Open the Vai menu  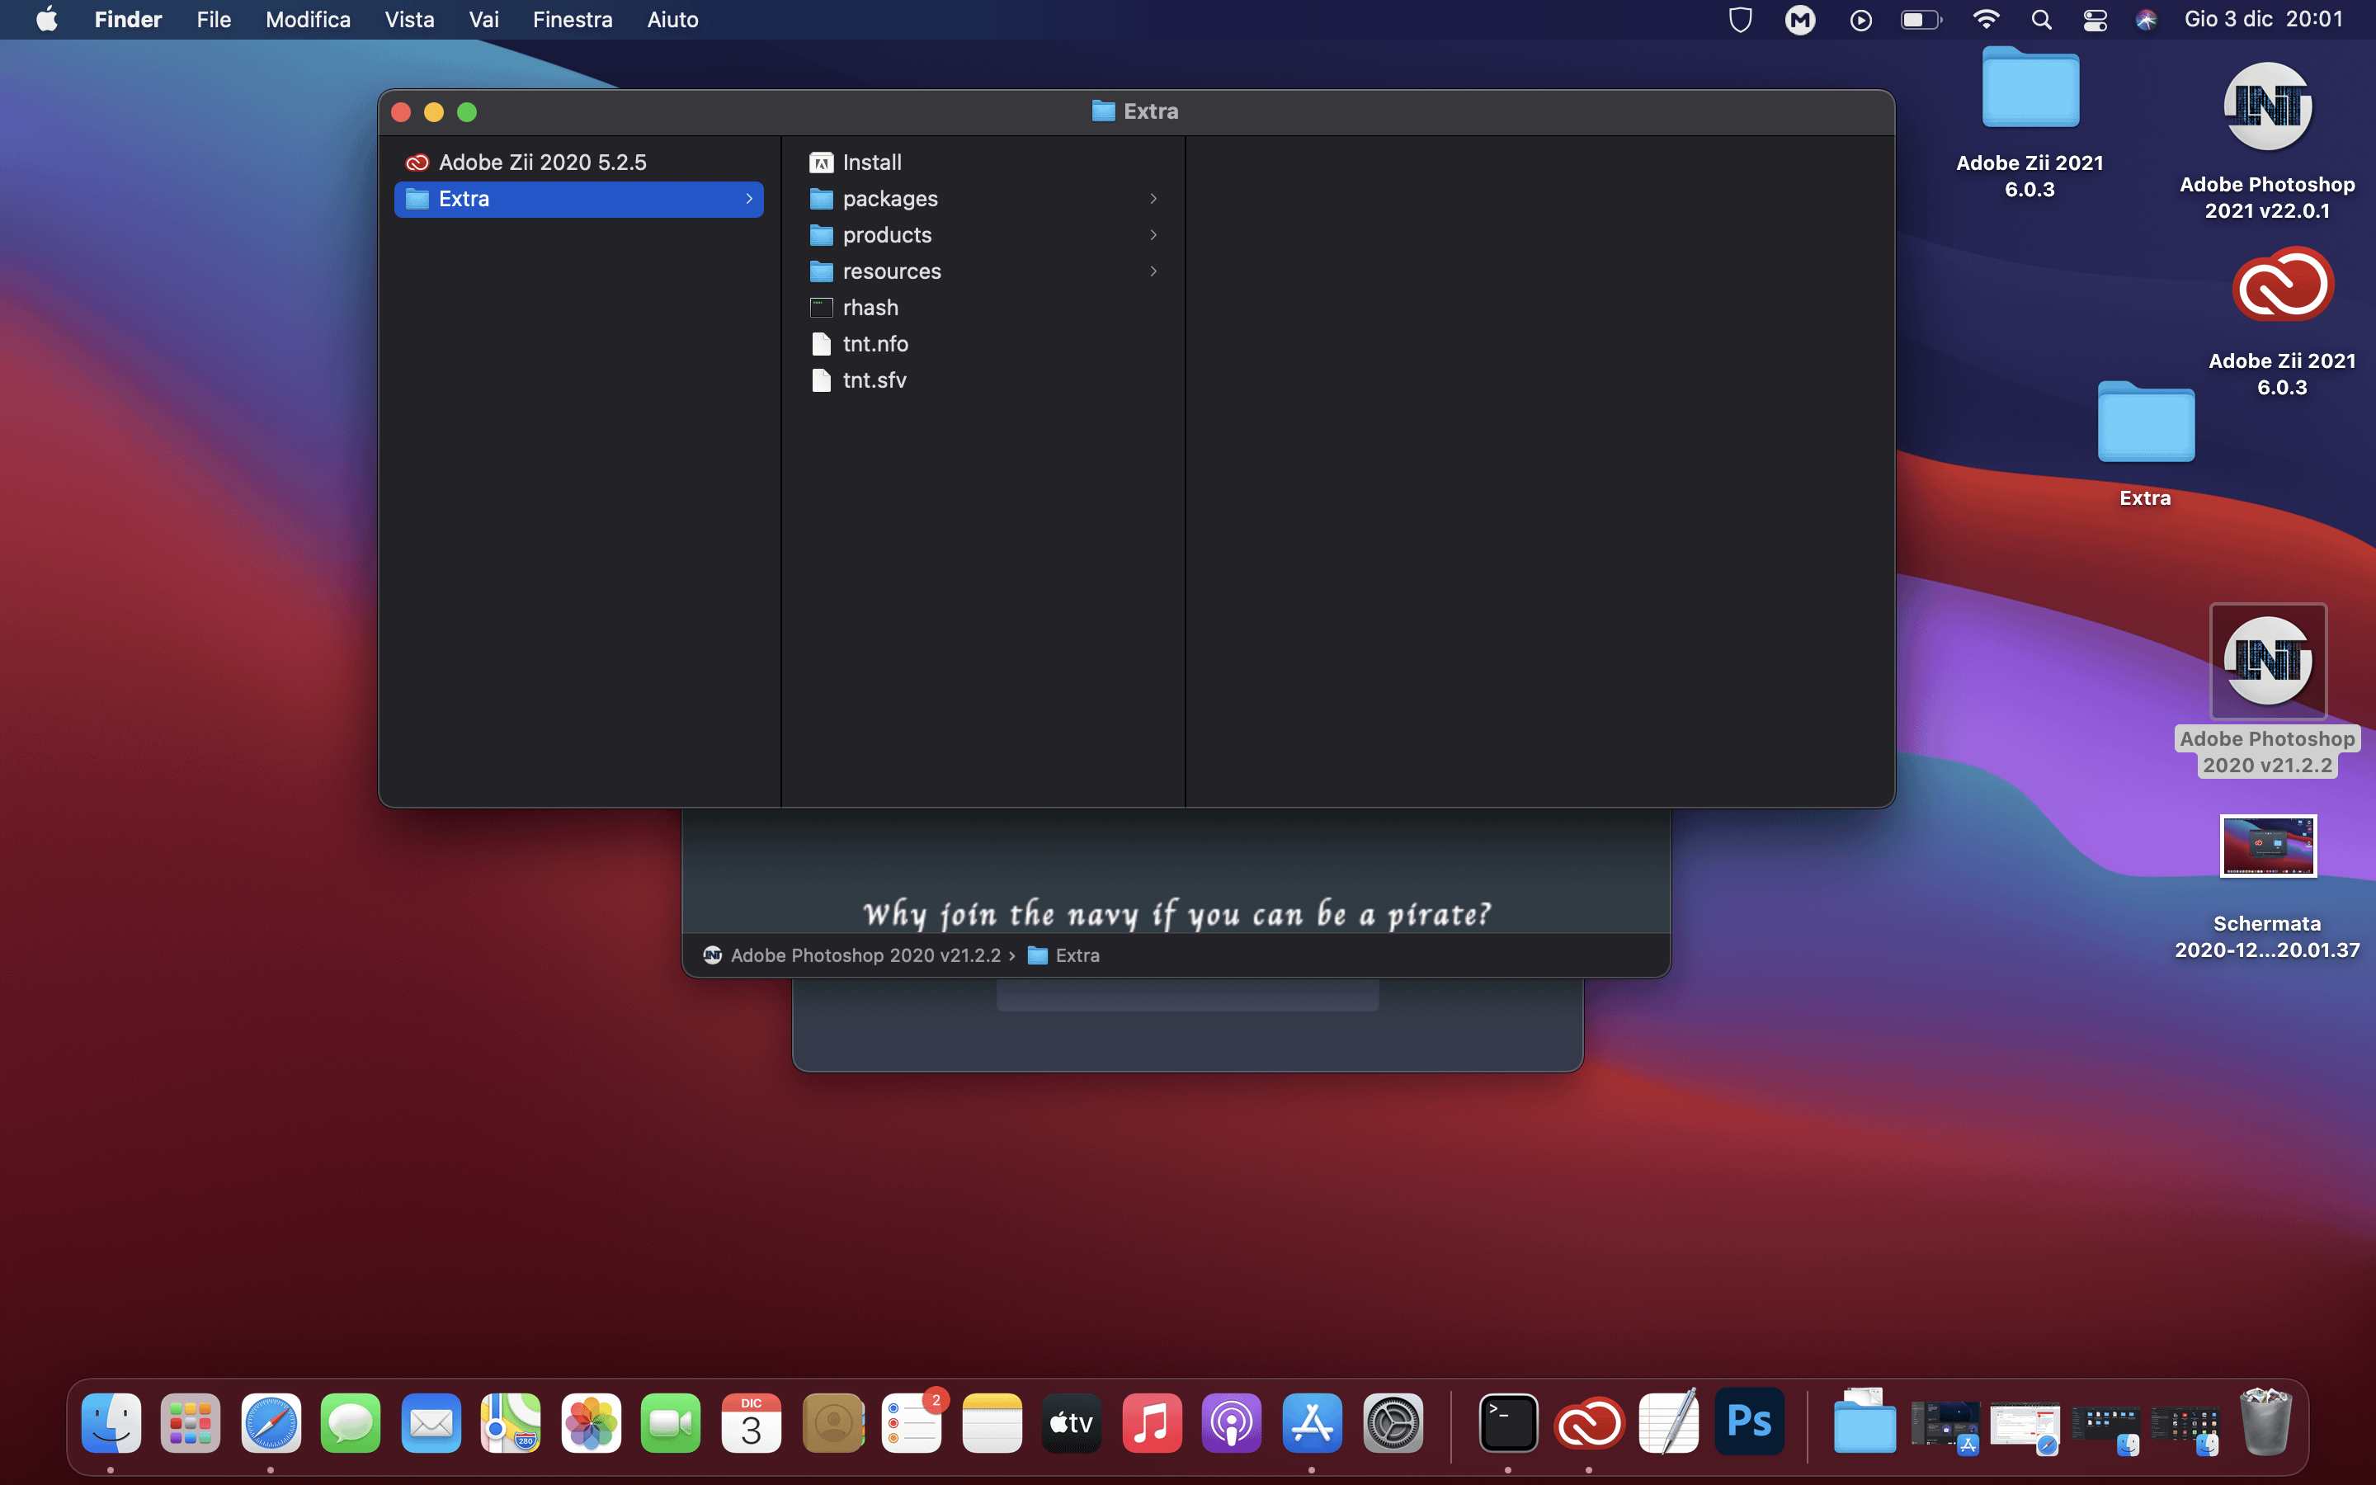(x=484, y=20)
